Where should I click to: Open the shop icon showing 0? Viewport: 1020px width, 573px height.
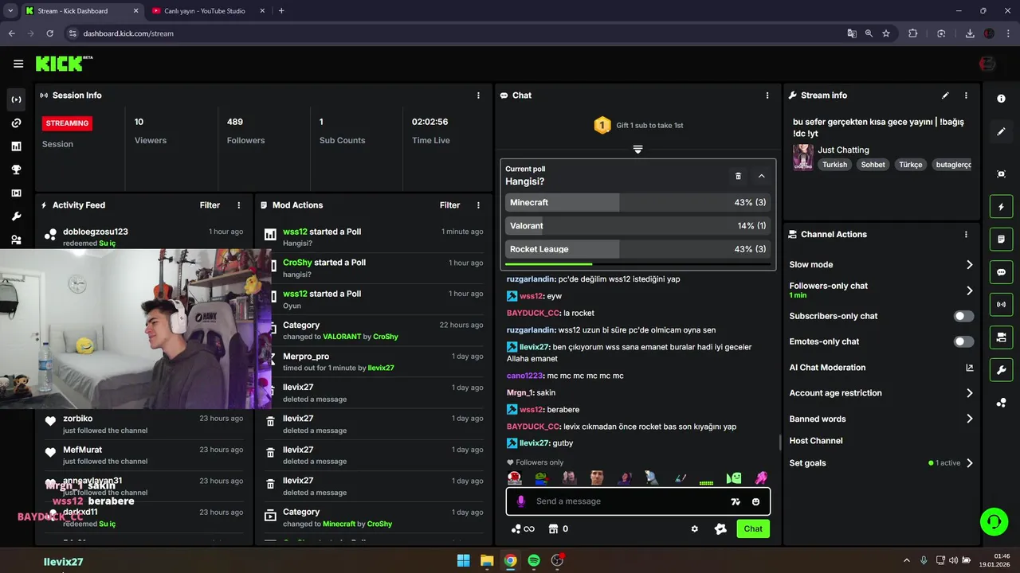[558, 529]
